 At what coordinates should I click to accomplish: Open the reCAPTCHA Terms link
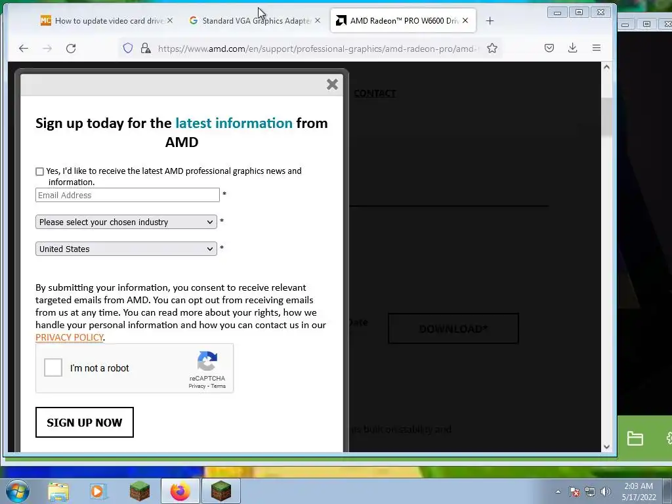point(218,386)
